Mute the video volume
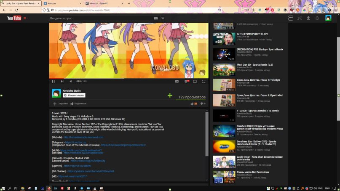This screenshot has width=340, height=191. click(x=70, y=81)
